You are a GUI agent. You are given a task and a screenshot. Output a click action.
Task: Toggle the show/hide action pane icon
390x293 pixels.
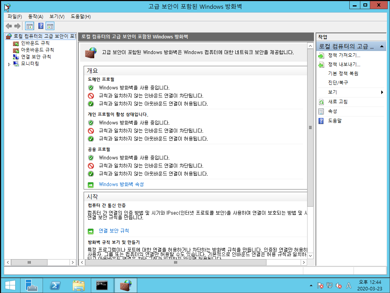pos(50,26)
